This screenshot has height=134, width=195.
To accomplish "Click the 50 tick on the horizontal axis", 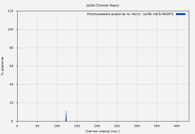I will (37, 126).
